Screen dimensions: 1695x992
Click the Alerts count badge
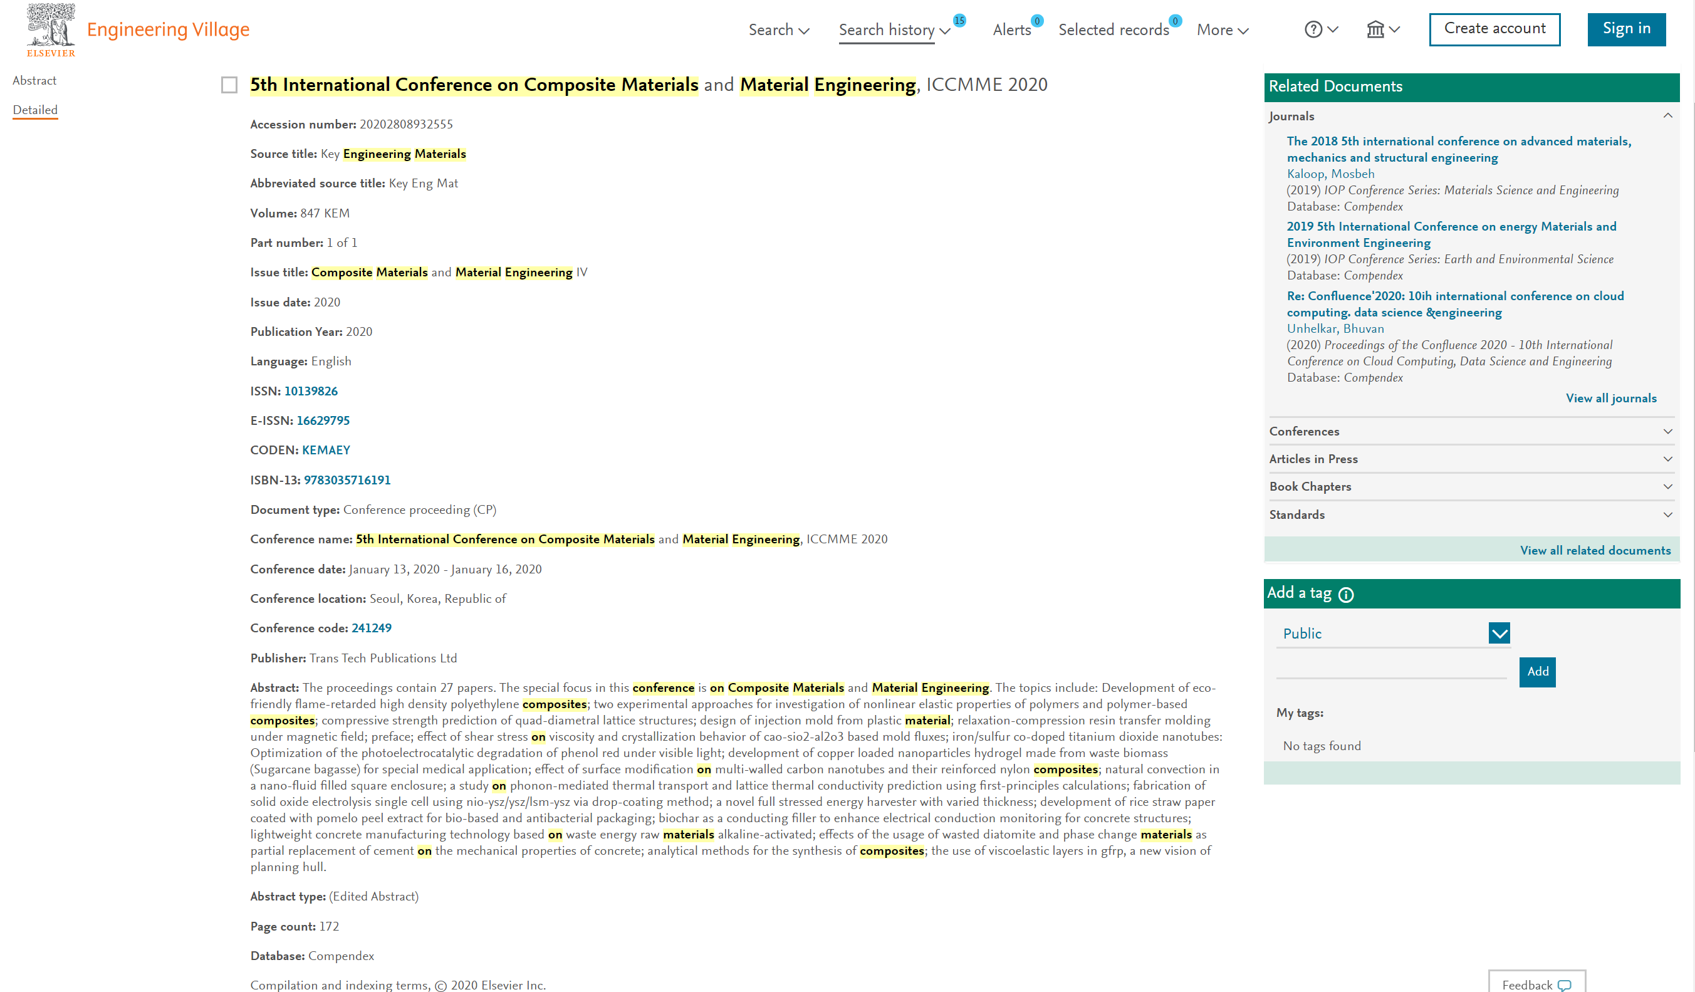1037,21
